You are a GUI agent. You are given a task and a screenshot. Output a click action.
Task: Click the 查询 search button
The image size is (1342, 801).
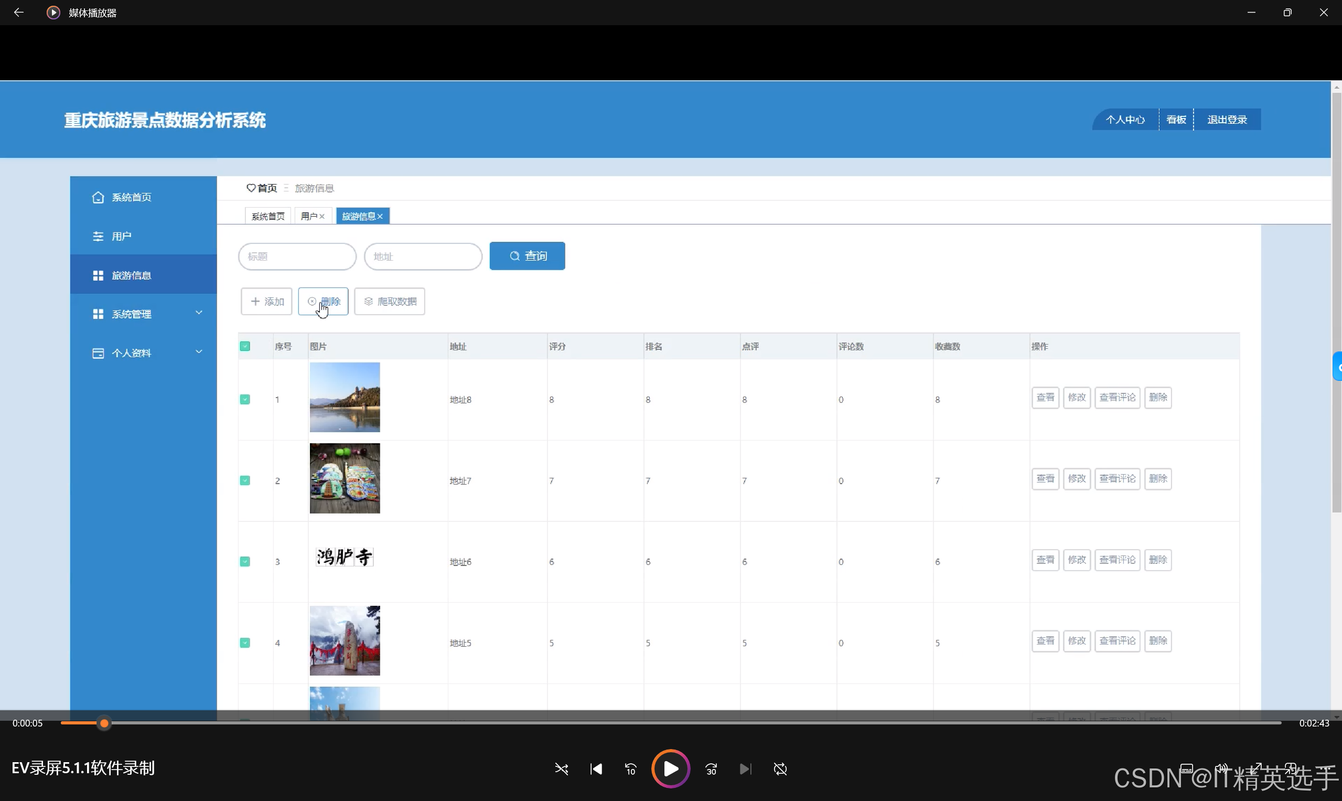(x=527, y=256)
